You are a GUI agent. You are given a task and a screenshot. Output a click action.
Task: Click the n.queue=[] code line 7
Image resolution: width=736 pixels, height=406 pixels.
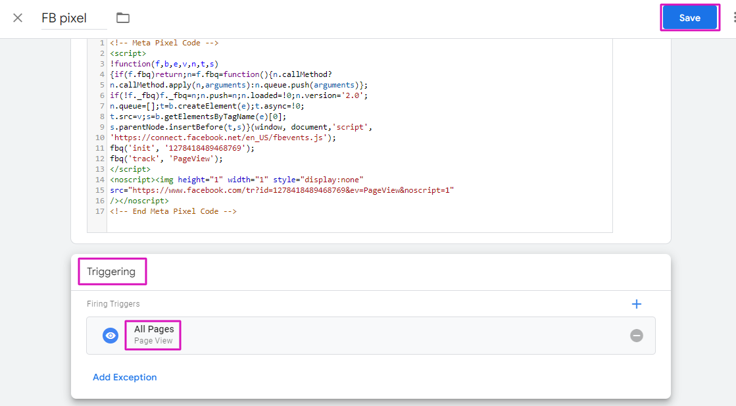click(207, 106)
